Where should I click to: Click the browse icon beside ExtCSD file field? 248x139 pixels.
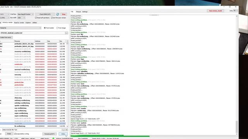(64, 130)
